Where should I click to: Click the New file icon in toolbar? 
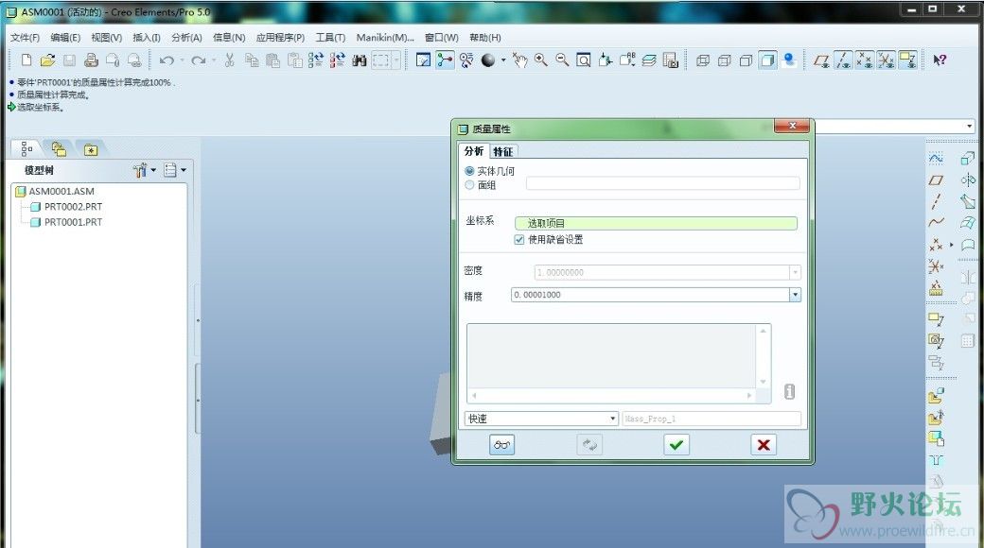pyautogui.click(x=26, y=60)
